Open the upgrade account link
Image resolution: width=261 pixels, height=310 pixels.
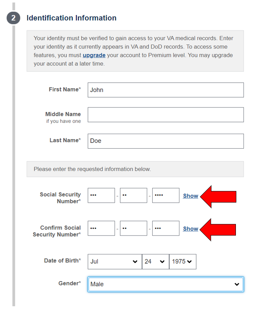click(x=94, y=55)
